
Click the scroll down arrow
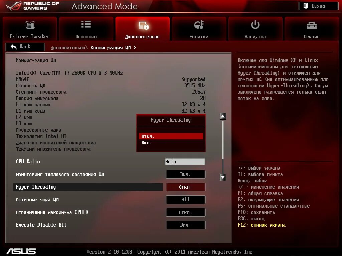(223, 177)
